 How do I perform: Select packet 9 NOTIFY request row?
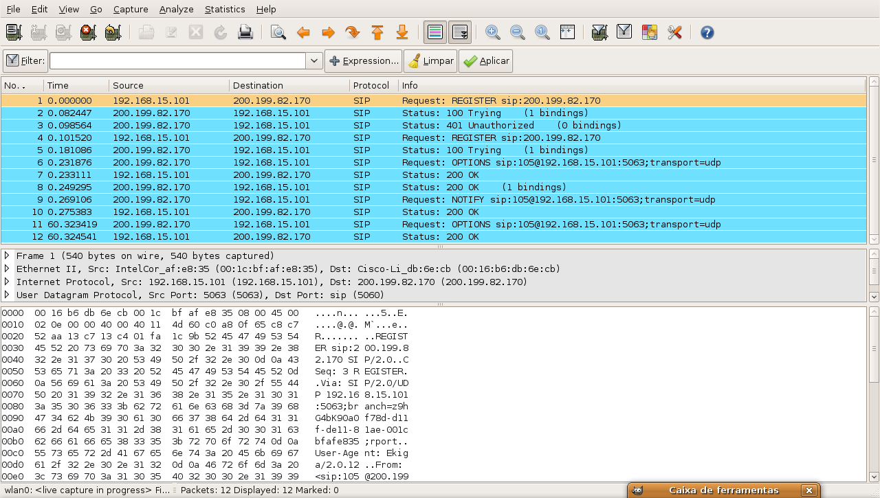(x=433, y=200)
